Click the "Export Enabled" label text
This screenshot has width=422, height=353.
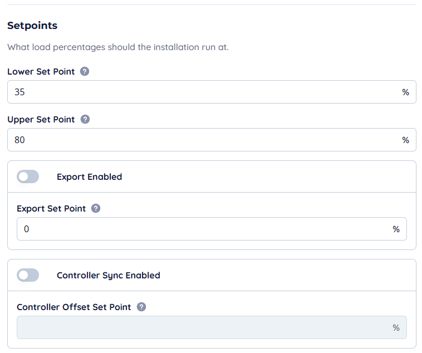click(x=89, y=176)
